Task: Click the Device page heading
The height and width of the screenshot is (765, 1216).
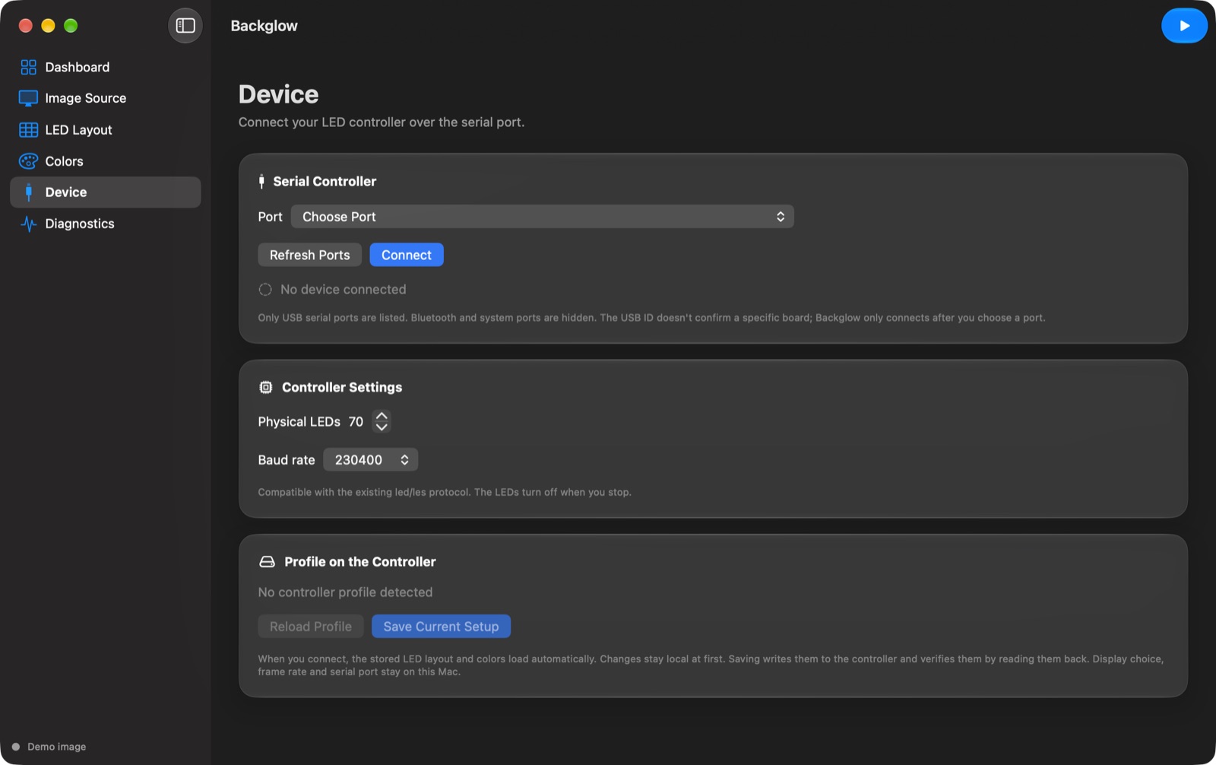Action: 278,94
